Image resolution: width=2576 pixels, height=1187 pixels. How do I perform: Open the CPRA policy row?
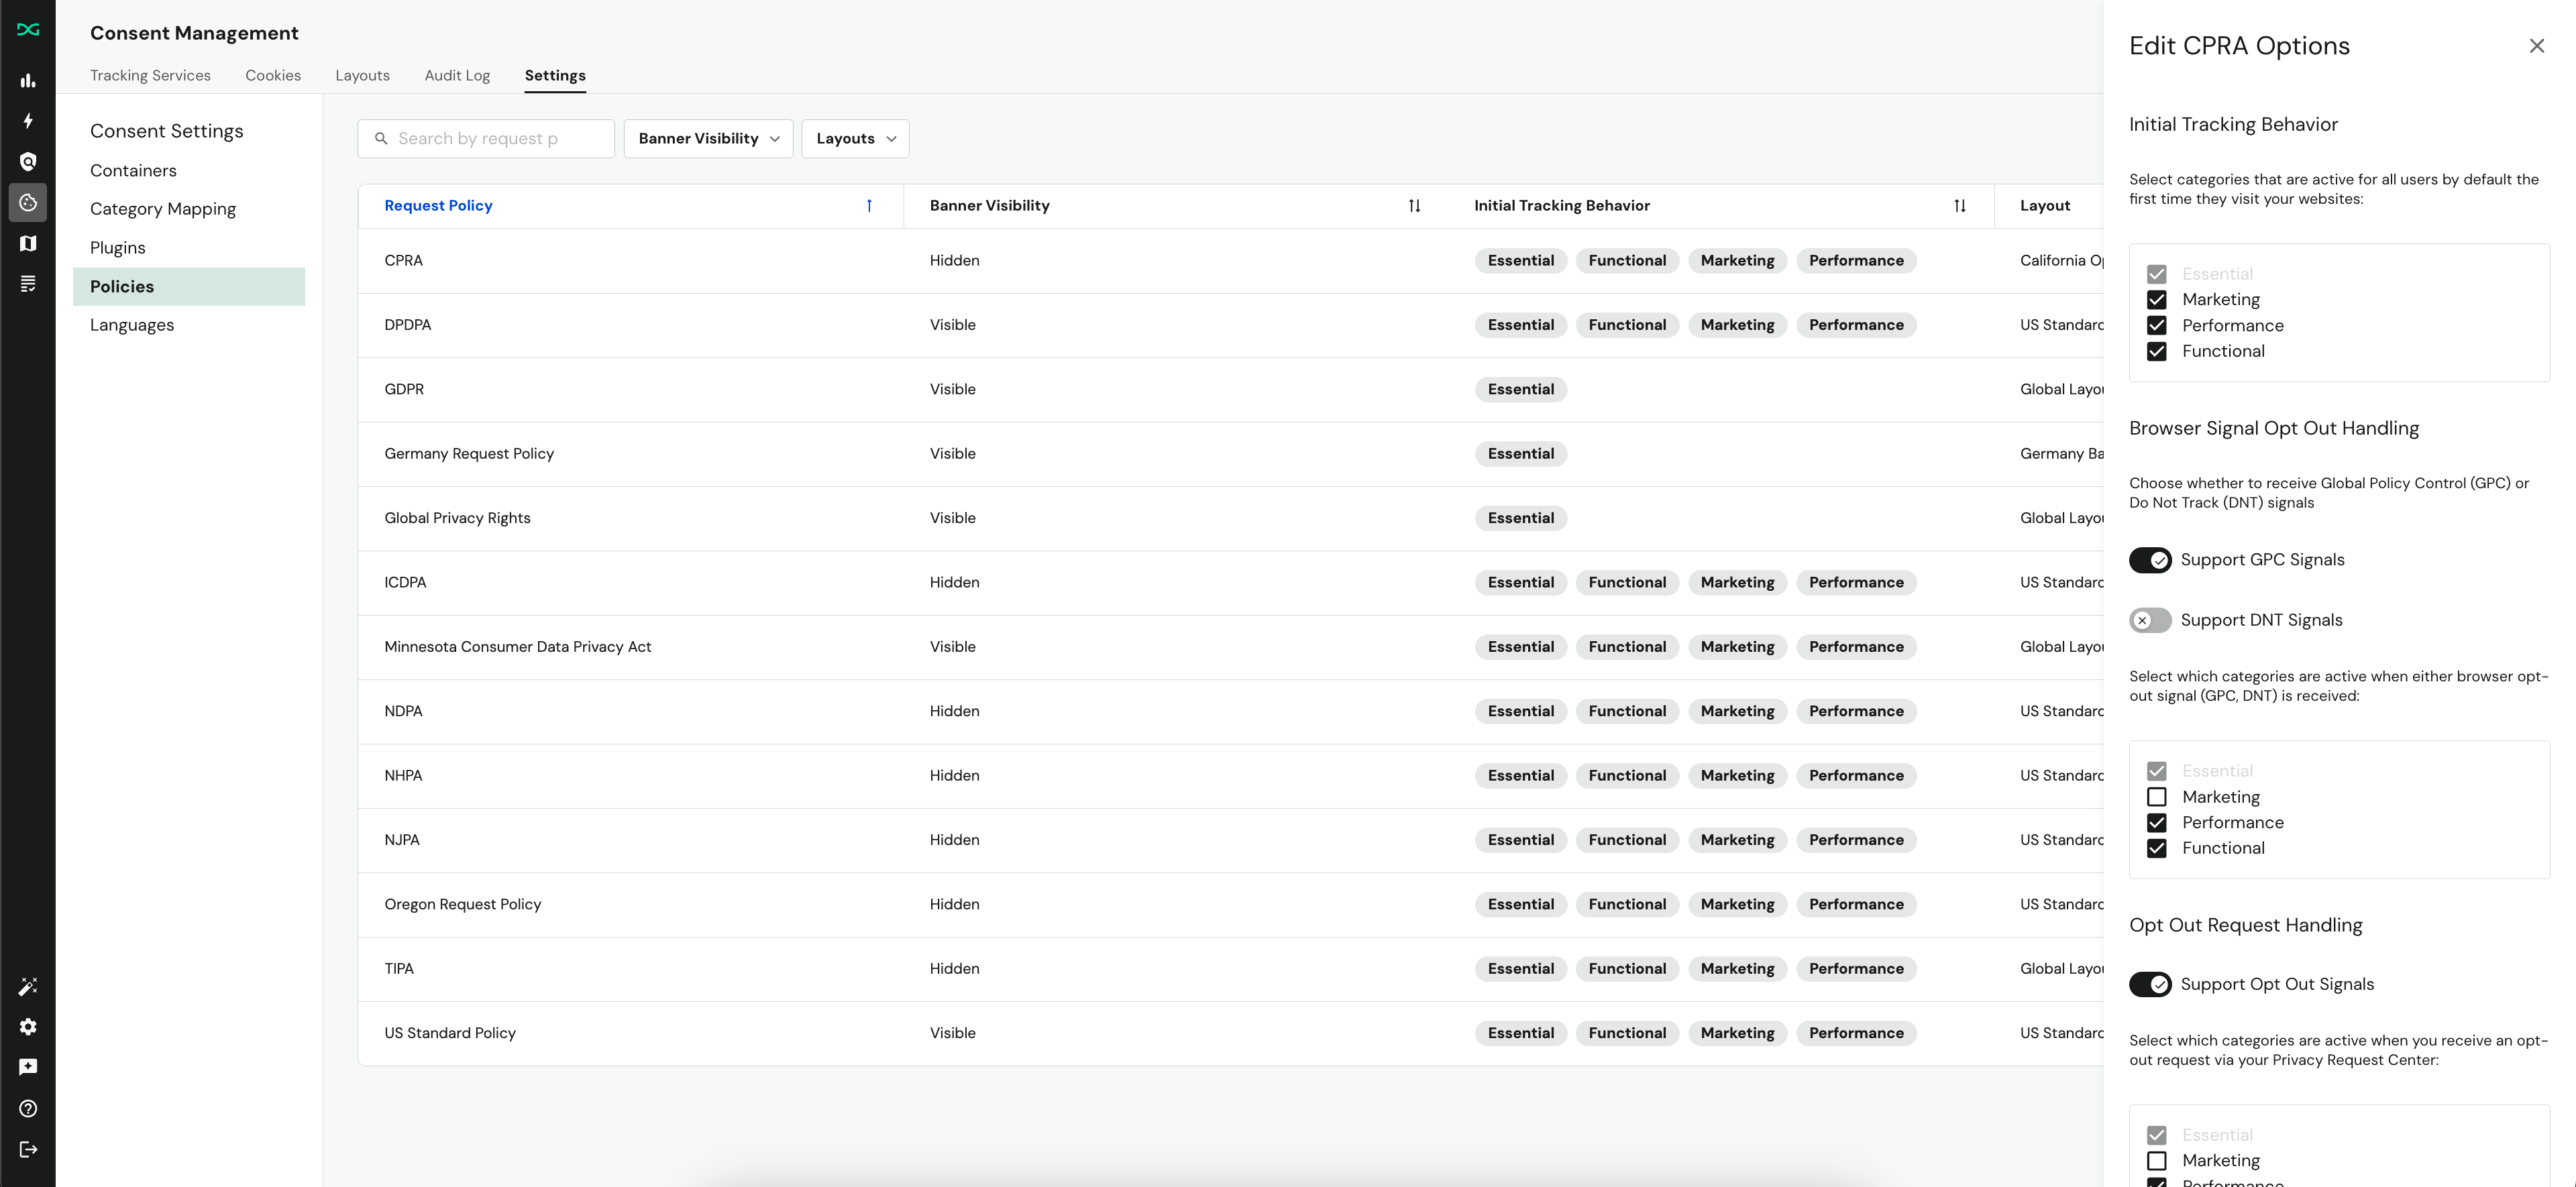(x=1231, y=261)
